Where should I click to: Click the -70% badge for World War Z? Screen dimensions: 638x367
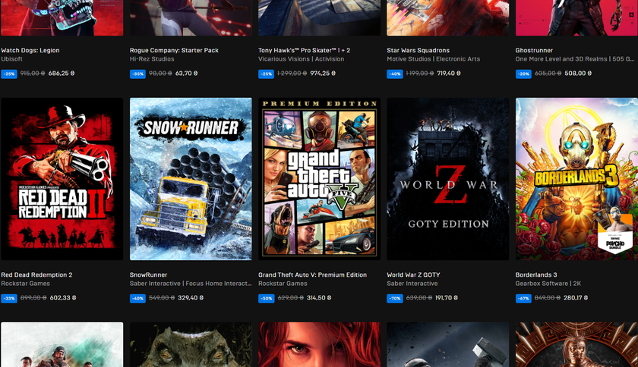[x=395, y=298]
